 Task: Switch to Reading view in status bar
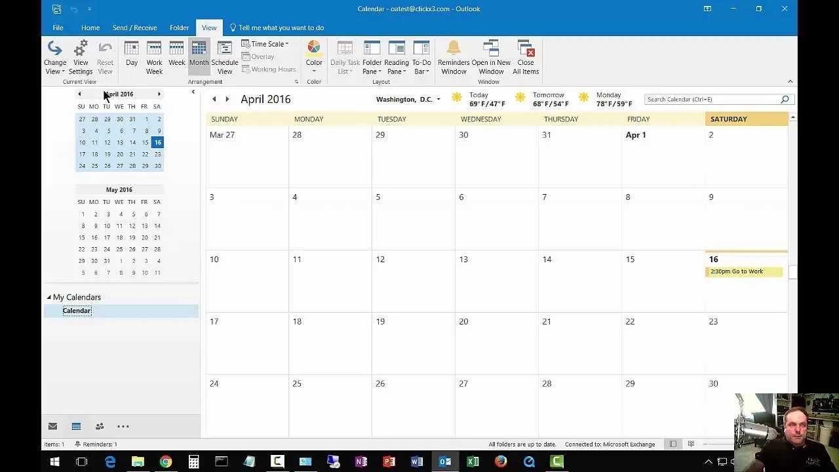click(690, 444)
